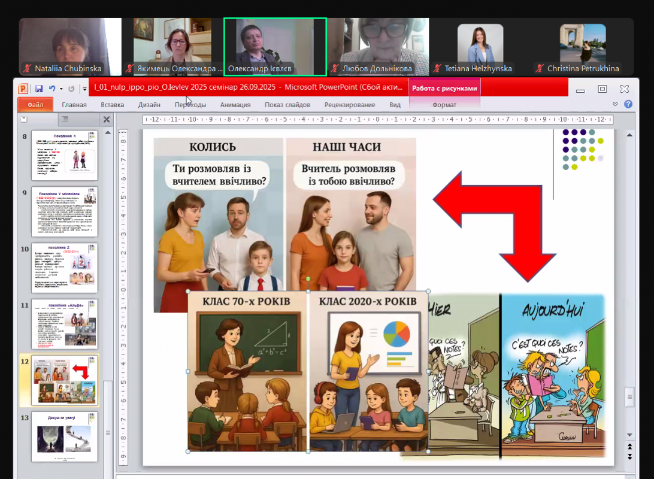Open the Формат picture tools tab
This screenshot has width=654, height=479.
(444, 105)
